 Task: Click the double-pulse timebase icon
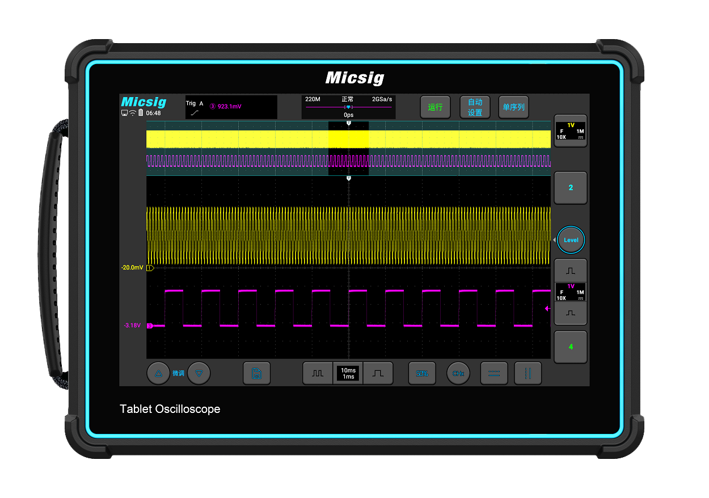pos(317,373)
